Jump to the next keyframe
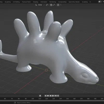This screenshot has width=104, height=104. pos(56,96)
